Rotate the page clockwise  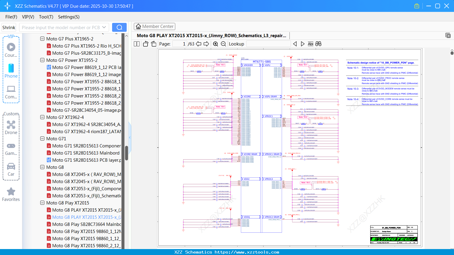(x=154, y=44)
